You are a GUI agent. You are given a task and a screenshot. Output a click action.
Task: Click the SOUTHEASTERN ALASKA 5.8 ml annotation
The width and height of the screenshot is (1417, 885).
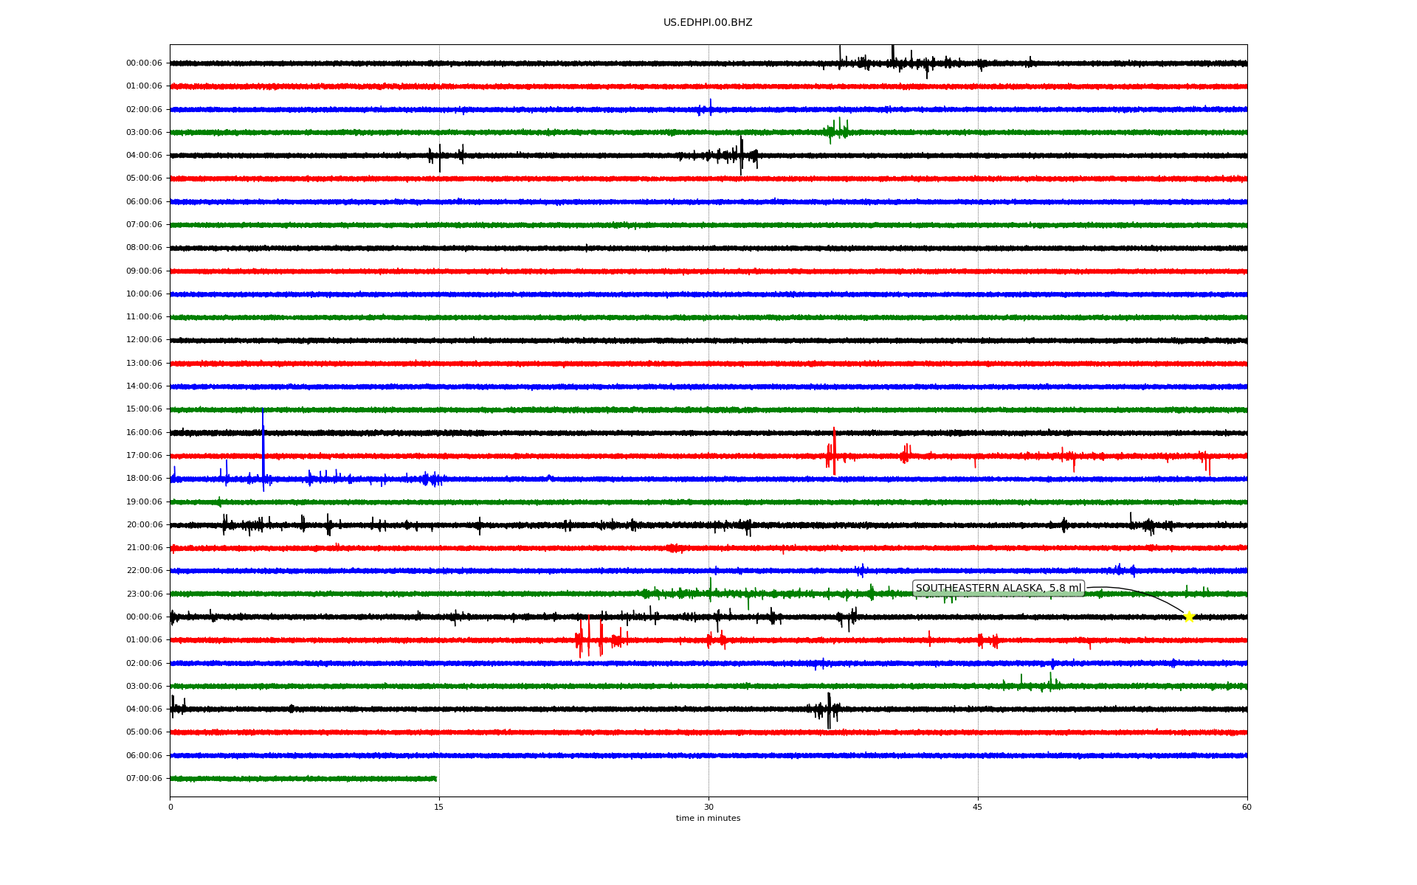pos(998,589)
